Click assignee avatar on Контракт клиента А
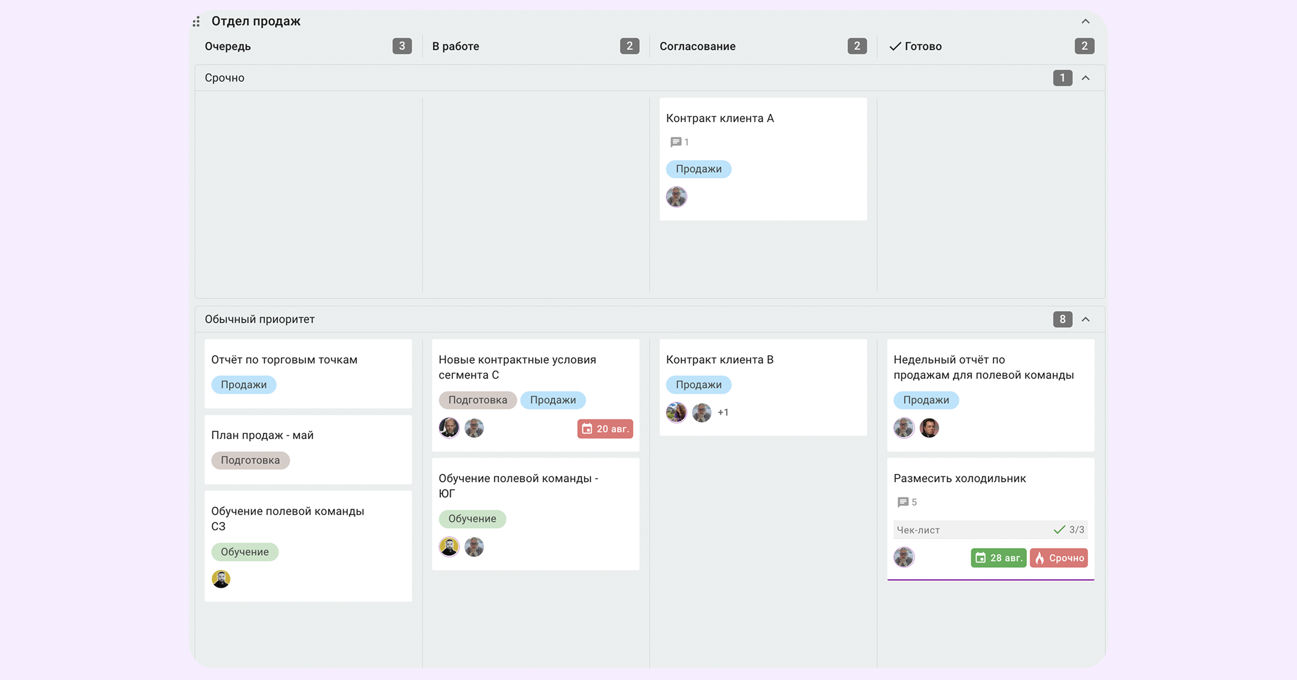This screenshot has height=680, width=1297. click(x=676, y=197)
